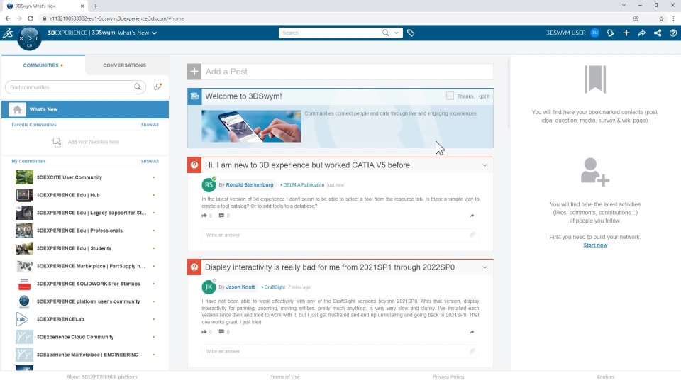Click the Add a Post field

(x=347, y=72)
